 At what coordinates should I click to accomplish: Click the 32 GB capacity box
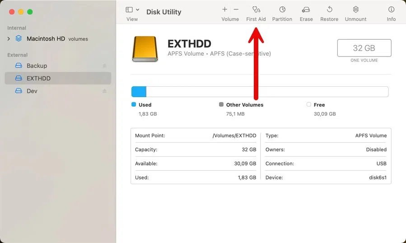pyautogui.click(x=364, y=48)
